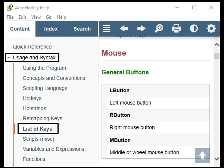
Task: Open the Go menu
Action: click(49, 17)
